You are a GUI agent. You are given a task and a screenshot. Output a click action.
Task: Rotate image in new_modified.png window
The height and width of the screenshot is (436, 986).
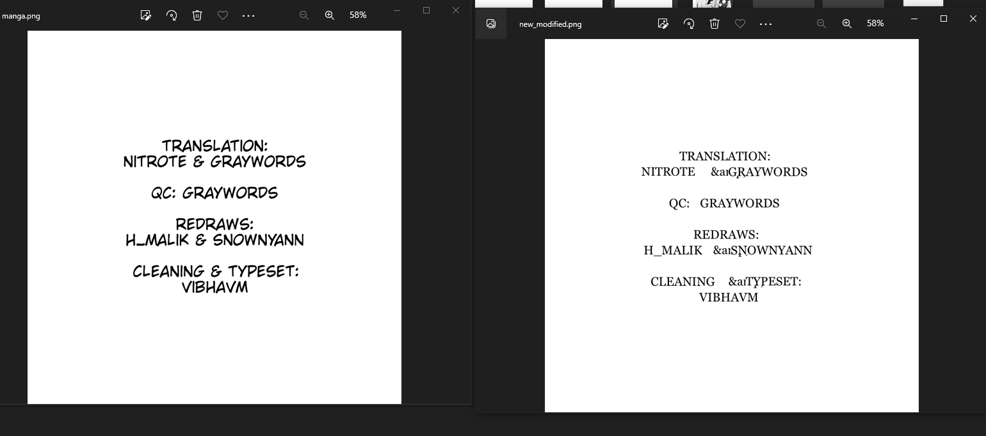[689, 24]
